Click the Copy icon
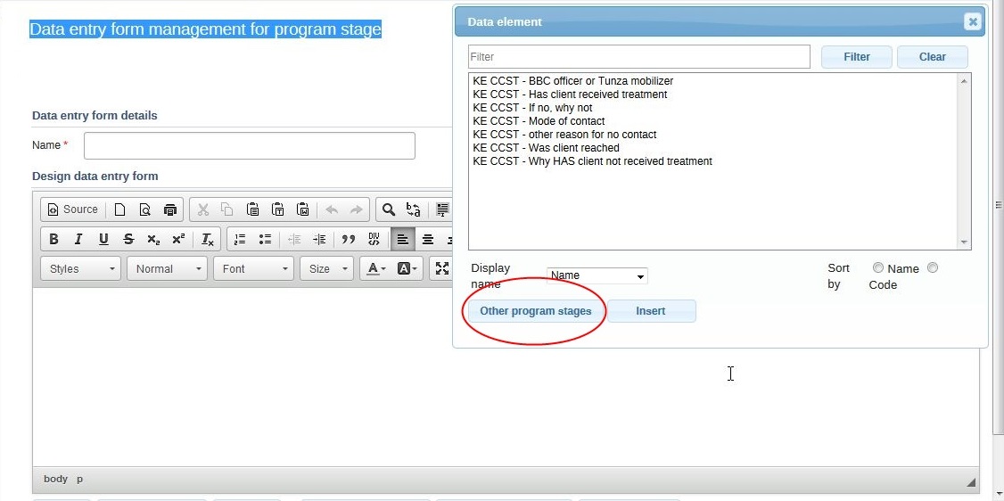Image resolution: width=1004 pixels, height=501 pixels. tap(227, 209)
